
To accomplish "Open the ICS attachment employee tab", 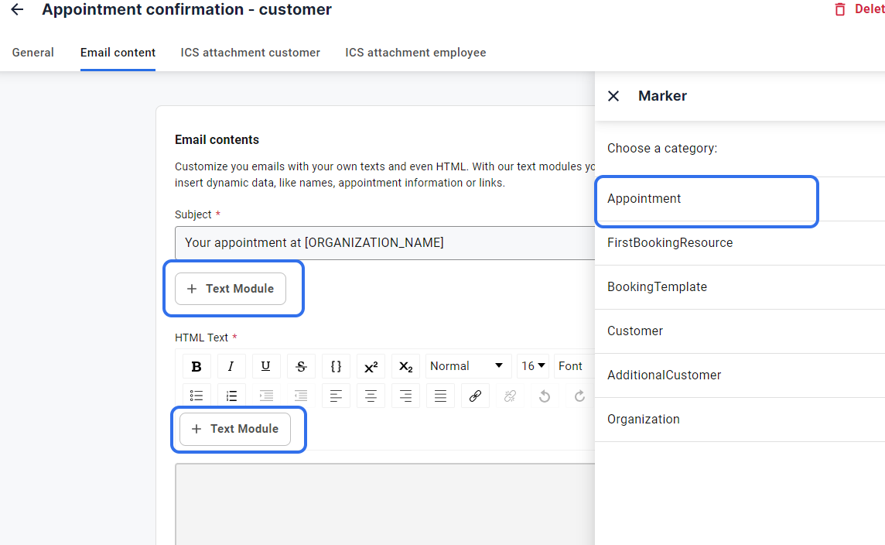I will (x=415, y=53).
